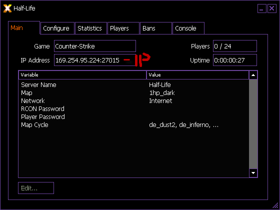Switch to the Main tab
The image size is (280, 210).
click(24, 27)
